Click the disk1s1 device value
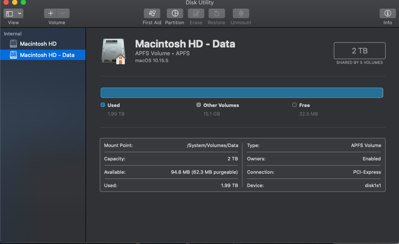399x244 pixels. (373, 185)
